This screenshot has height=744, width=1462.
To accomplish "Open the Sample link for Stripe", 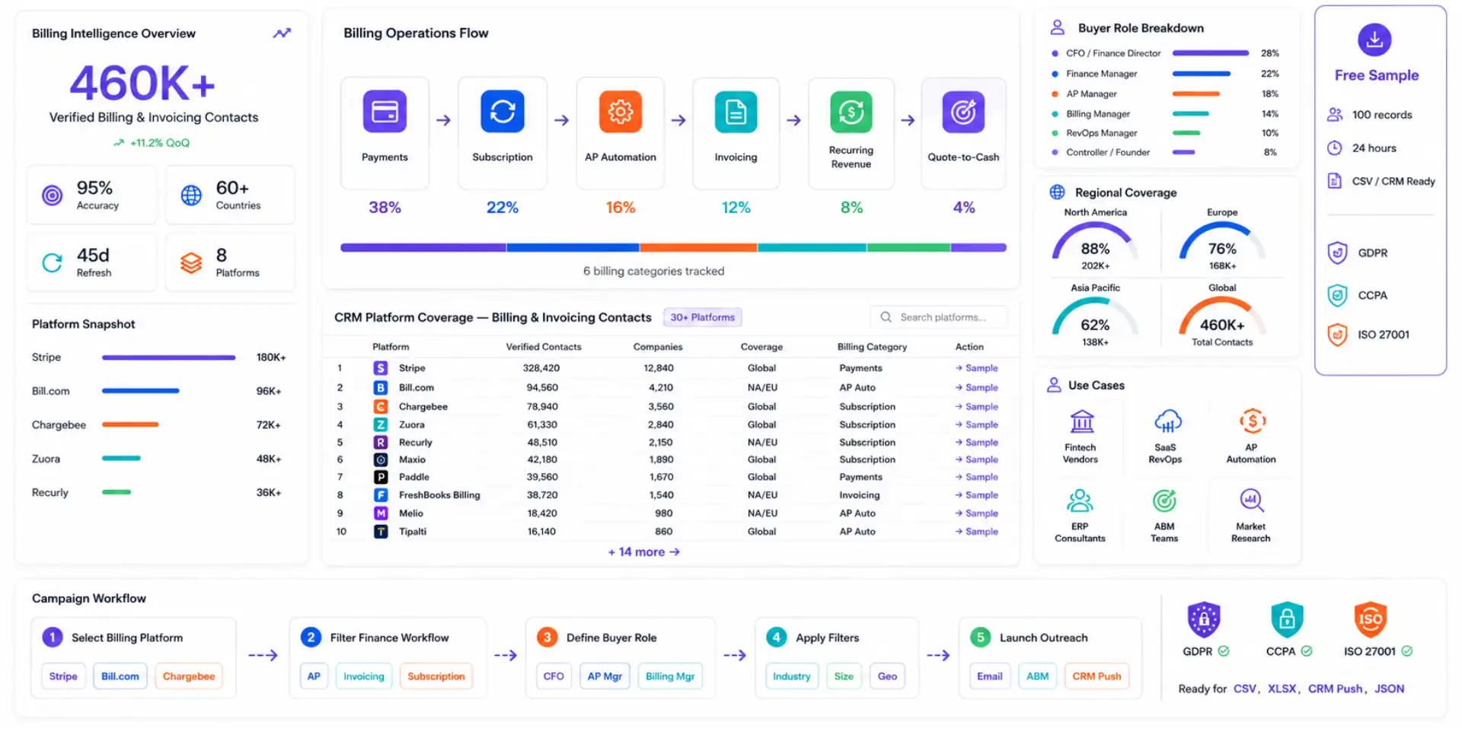I will point(977,368).
